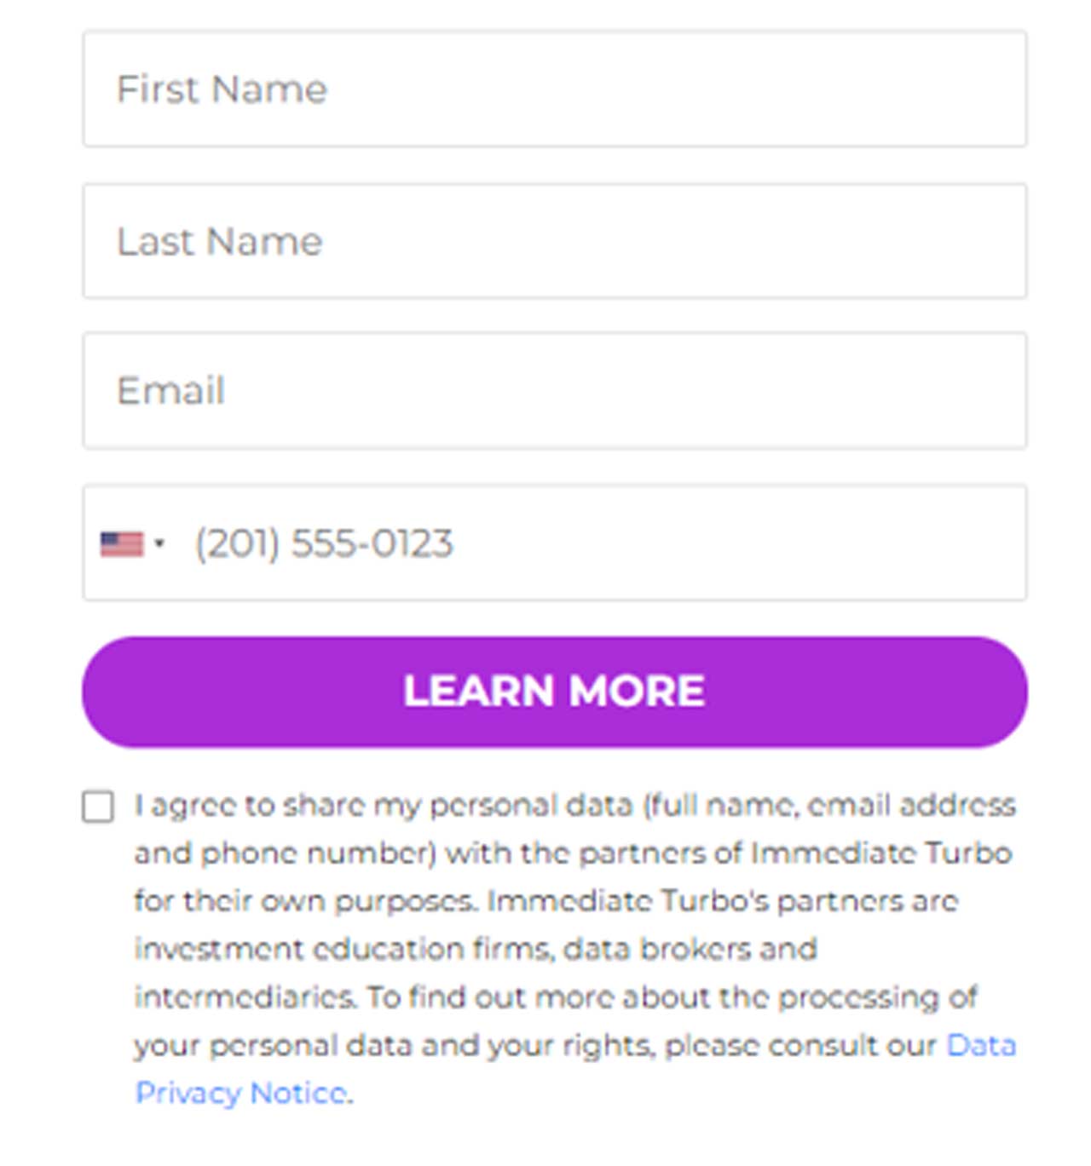Expand the country code dropdown arrow
Screen dimensions: 1091x1166
(159, 543)
